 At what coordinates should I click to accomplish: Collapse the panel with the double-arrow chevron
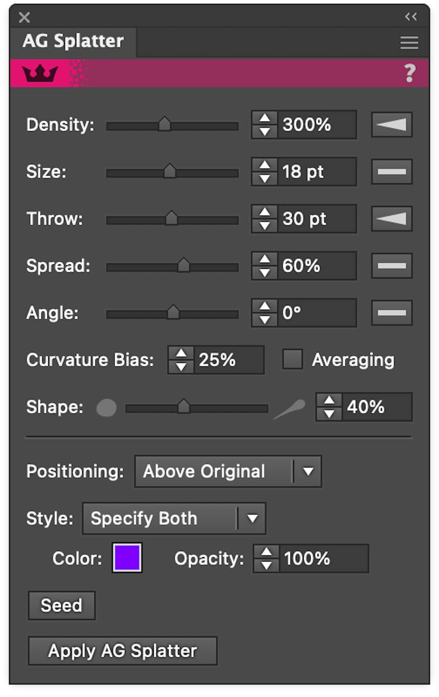[x=410, y=17]
